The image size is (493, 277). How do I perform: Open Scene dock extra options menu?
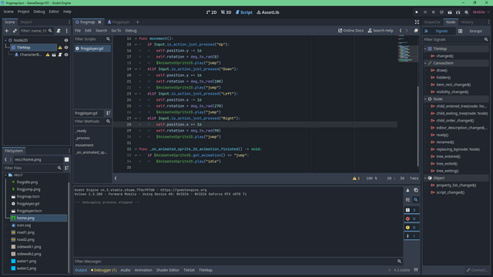click(x=67, y=31)
